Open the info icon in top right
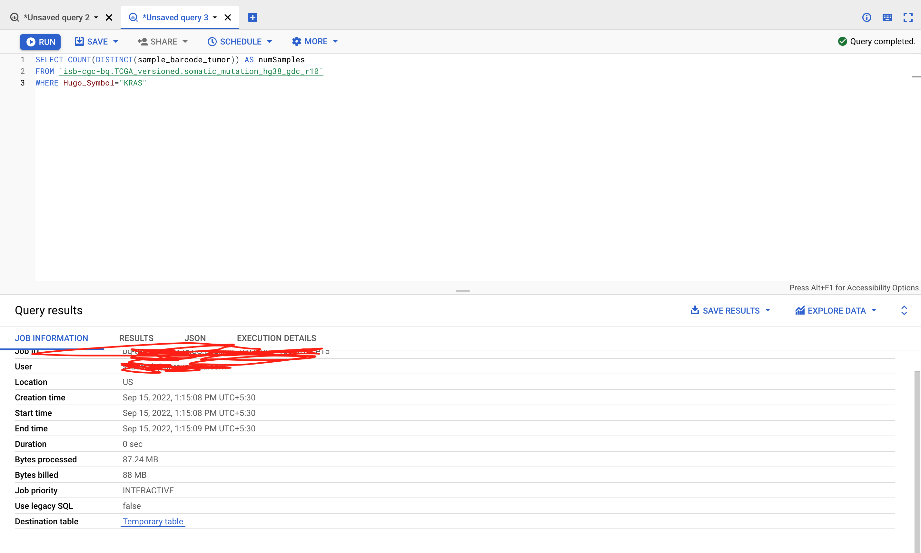 (x=866, y=17)
